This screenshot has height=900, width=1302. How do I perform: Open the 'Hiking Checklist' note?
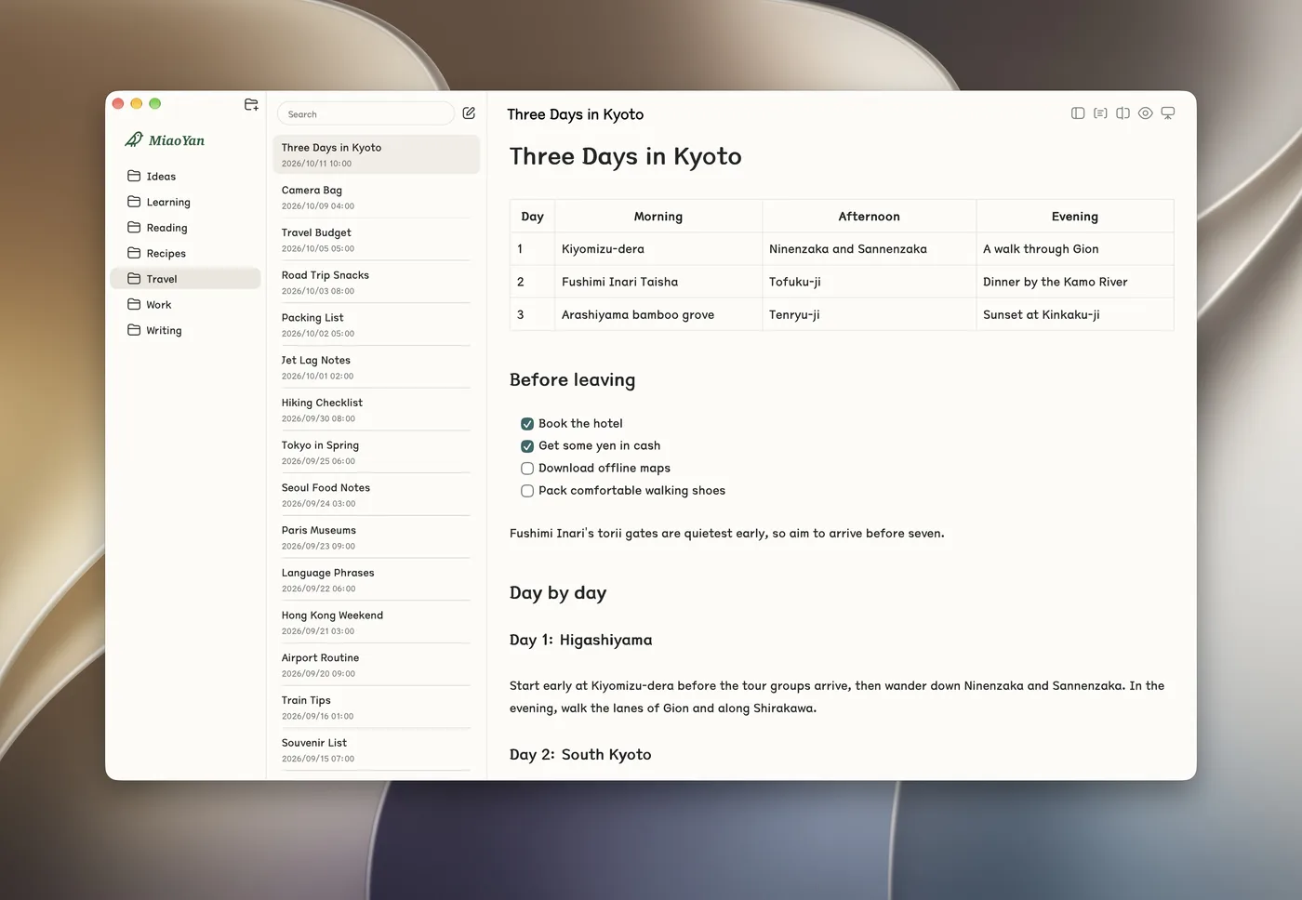[x=376, y=410]
